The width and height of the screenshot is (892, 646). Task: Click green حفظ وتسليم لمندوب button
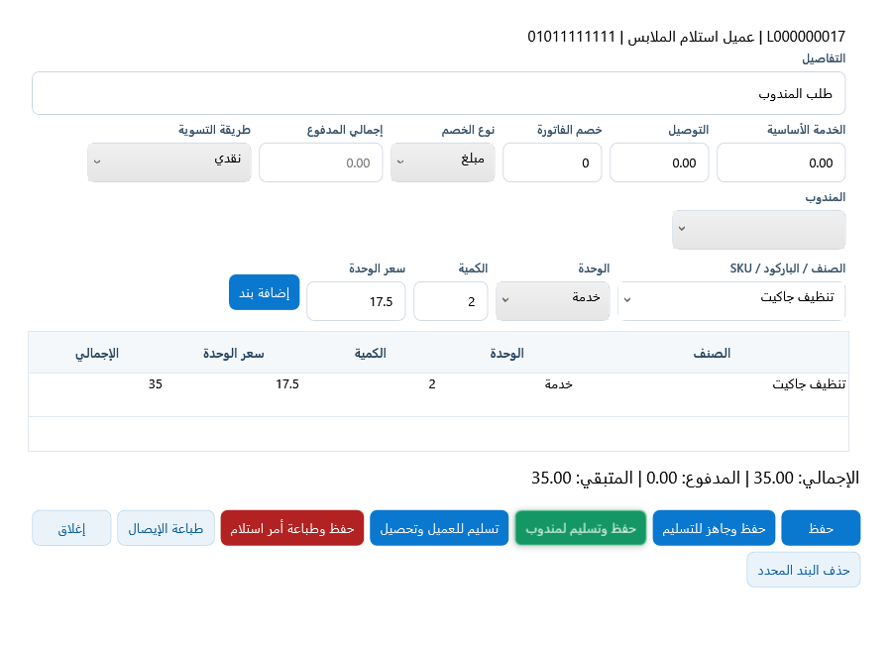(x=580, y=528)
